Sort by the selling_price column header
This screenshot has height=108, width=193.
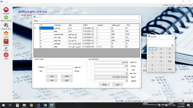click(x=118, y=25)
